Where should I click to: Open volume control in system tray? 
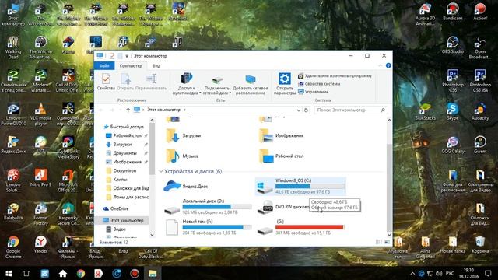(439, 273)
